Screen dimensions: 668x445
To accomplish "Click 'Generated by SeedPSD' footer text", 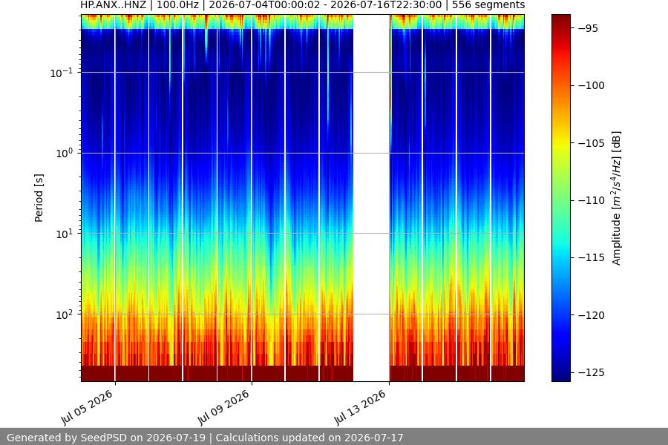I will pos(205,438).
